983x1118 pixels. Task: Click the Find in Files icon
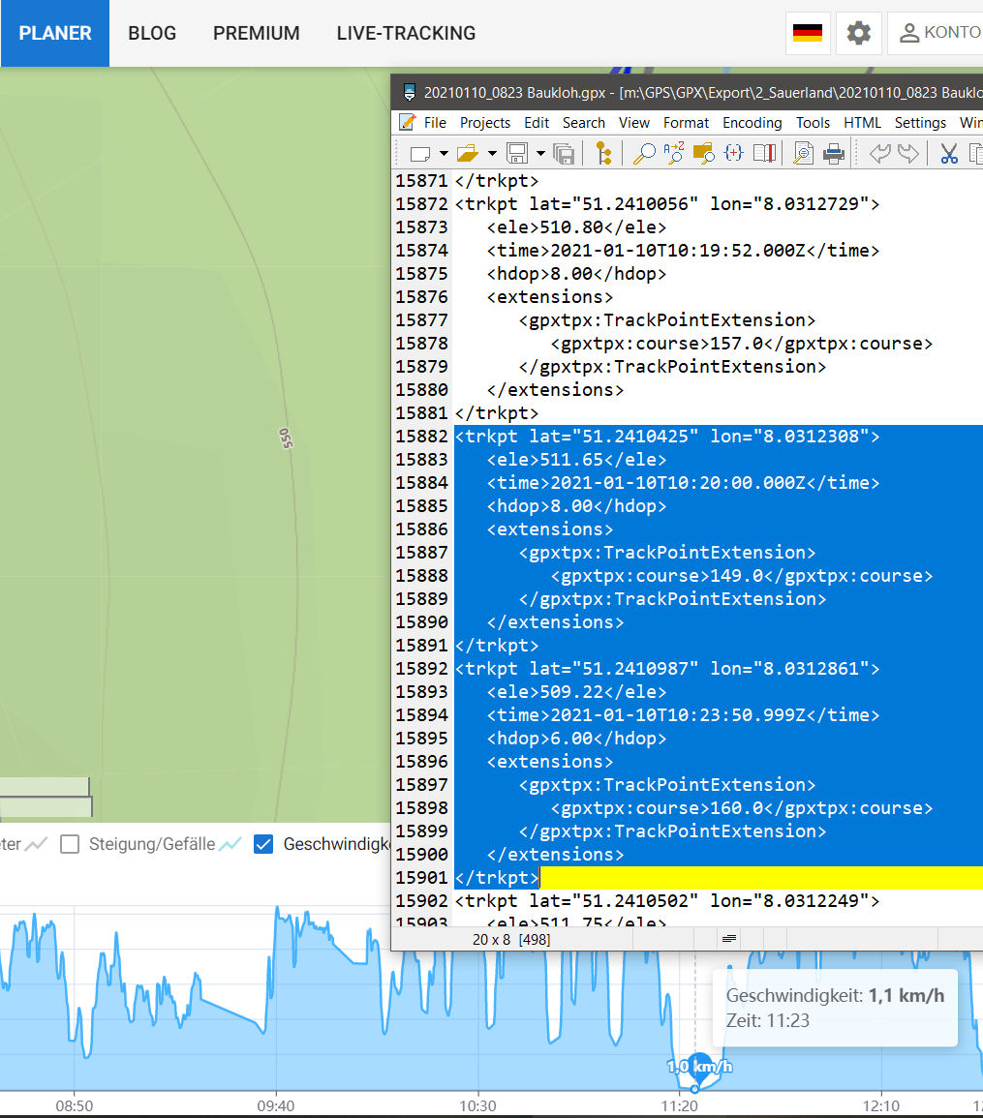(x=704, y=153)
